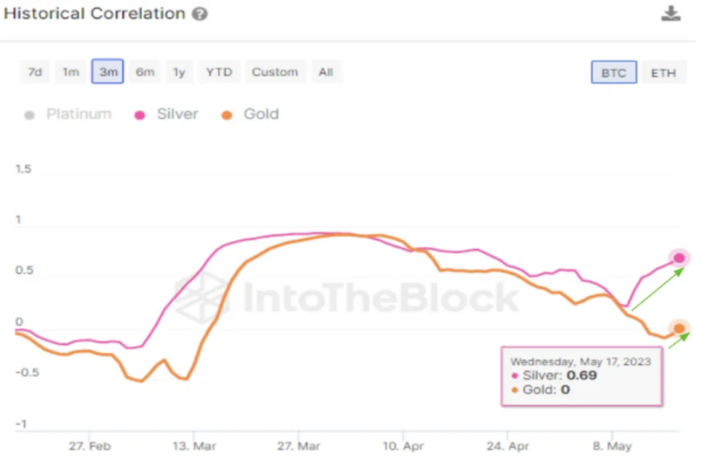The image size is (723, 460).
Task: Toggle the pink Silver legend dot
Action: (x=139, y=115)
